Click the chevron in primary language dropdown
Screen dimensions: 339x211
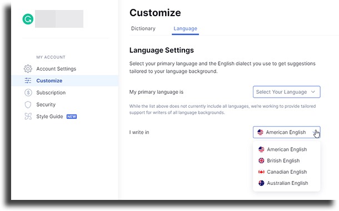pyautogui.click(x=313, y=92)
